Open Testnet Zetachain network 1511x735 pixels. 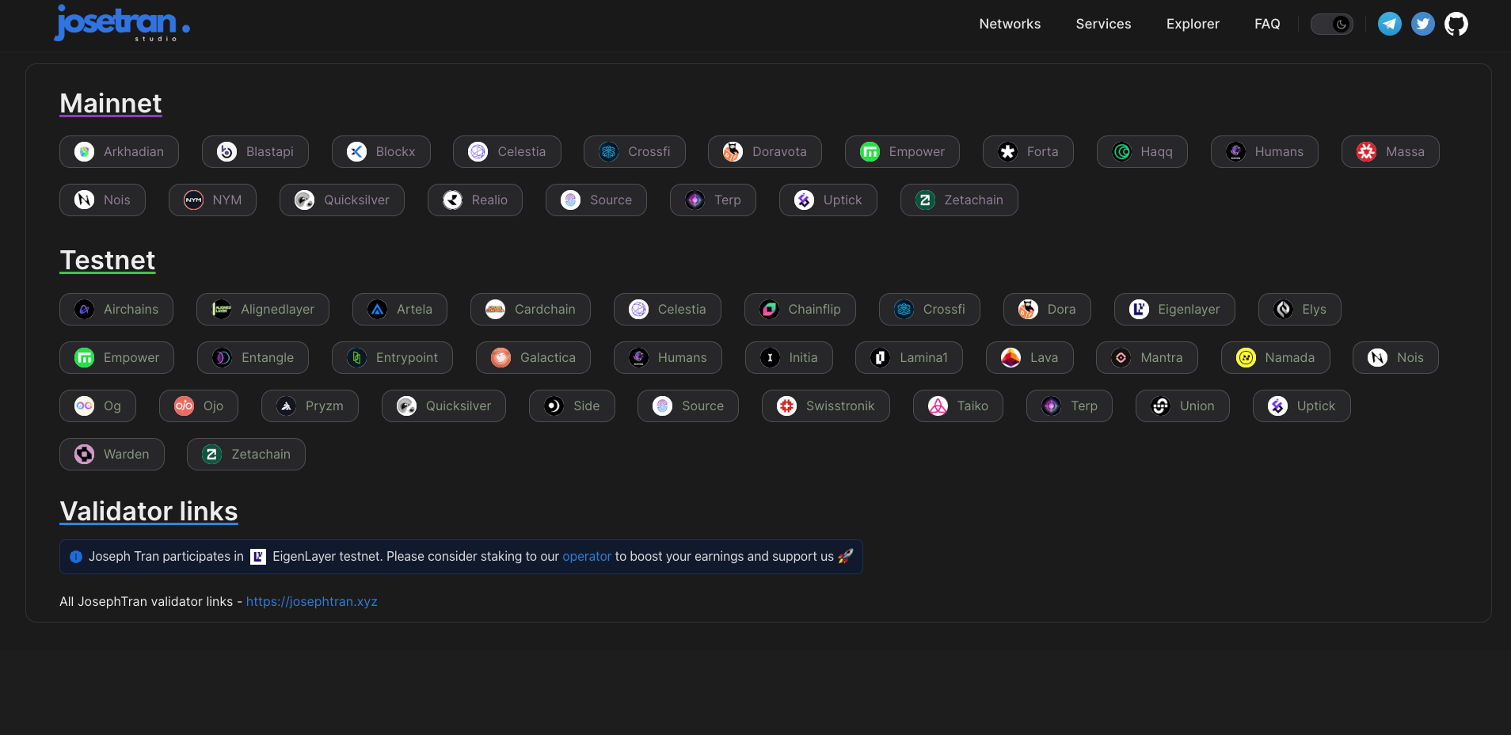point(245,454)
